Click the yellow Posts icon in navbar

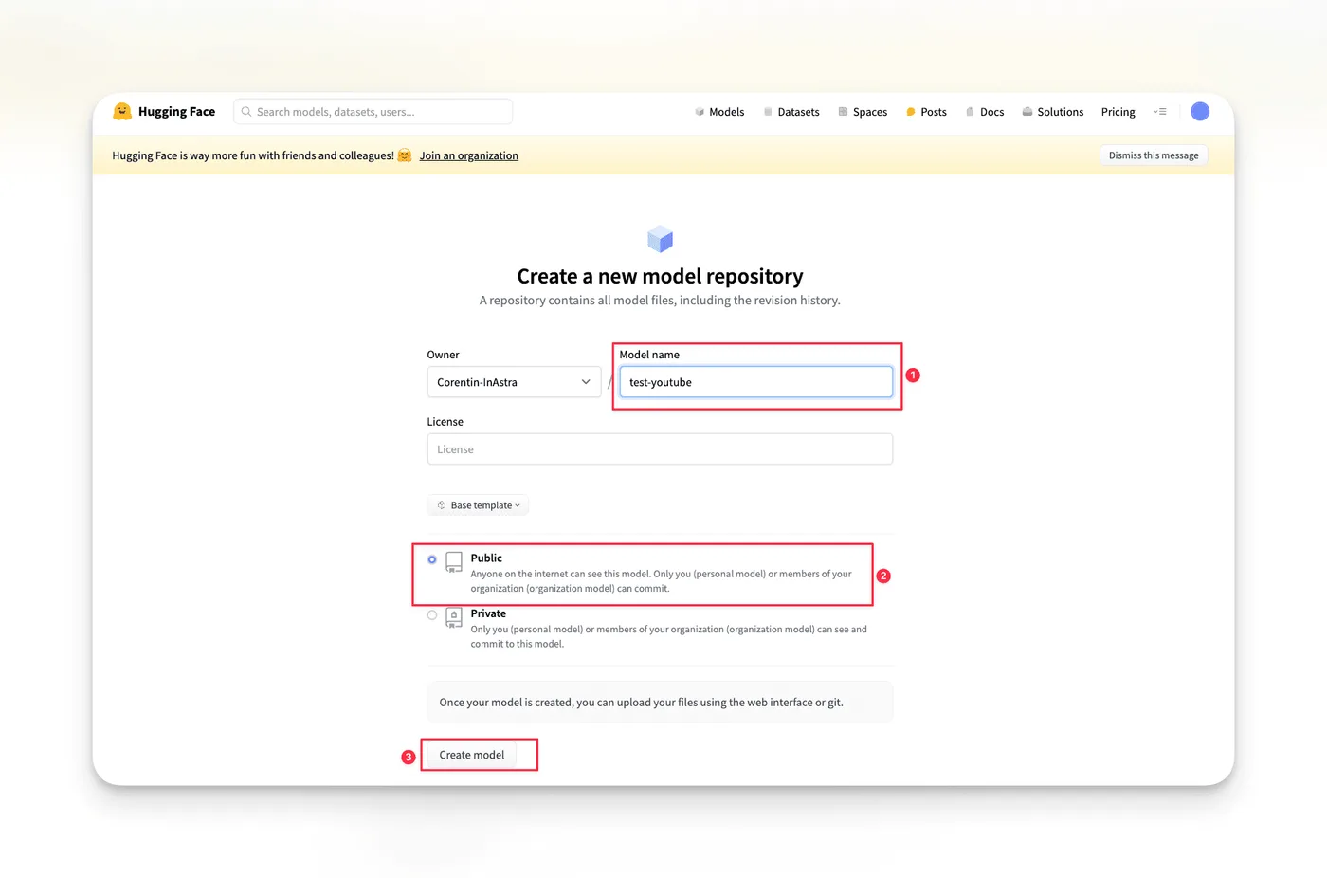point(911,112)
